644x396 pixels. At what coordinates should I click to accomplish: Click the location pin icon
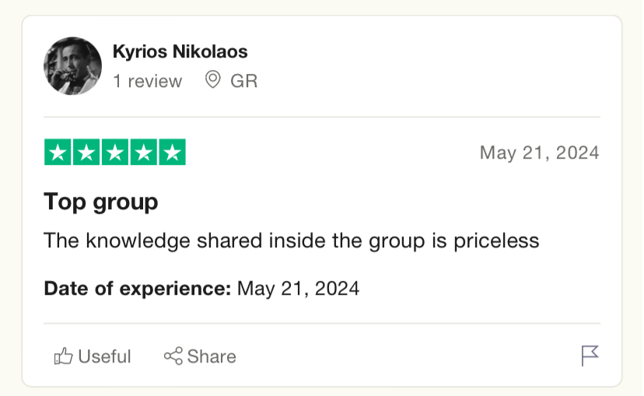[213, 79]
